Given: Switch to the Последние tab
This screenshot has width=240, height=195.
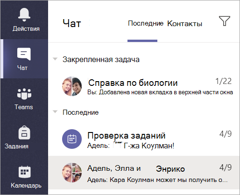Looking at the screenshot, I should pyautogui.click(x=146, y=23).
